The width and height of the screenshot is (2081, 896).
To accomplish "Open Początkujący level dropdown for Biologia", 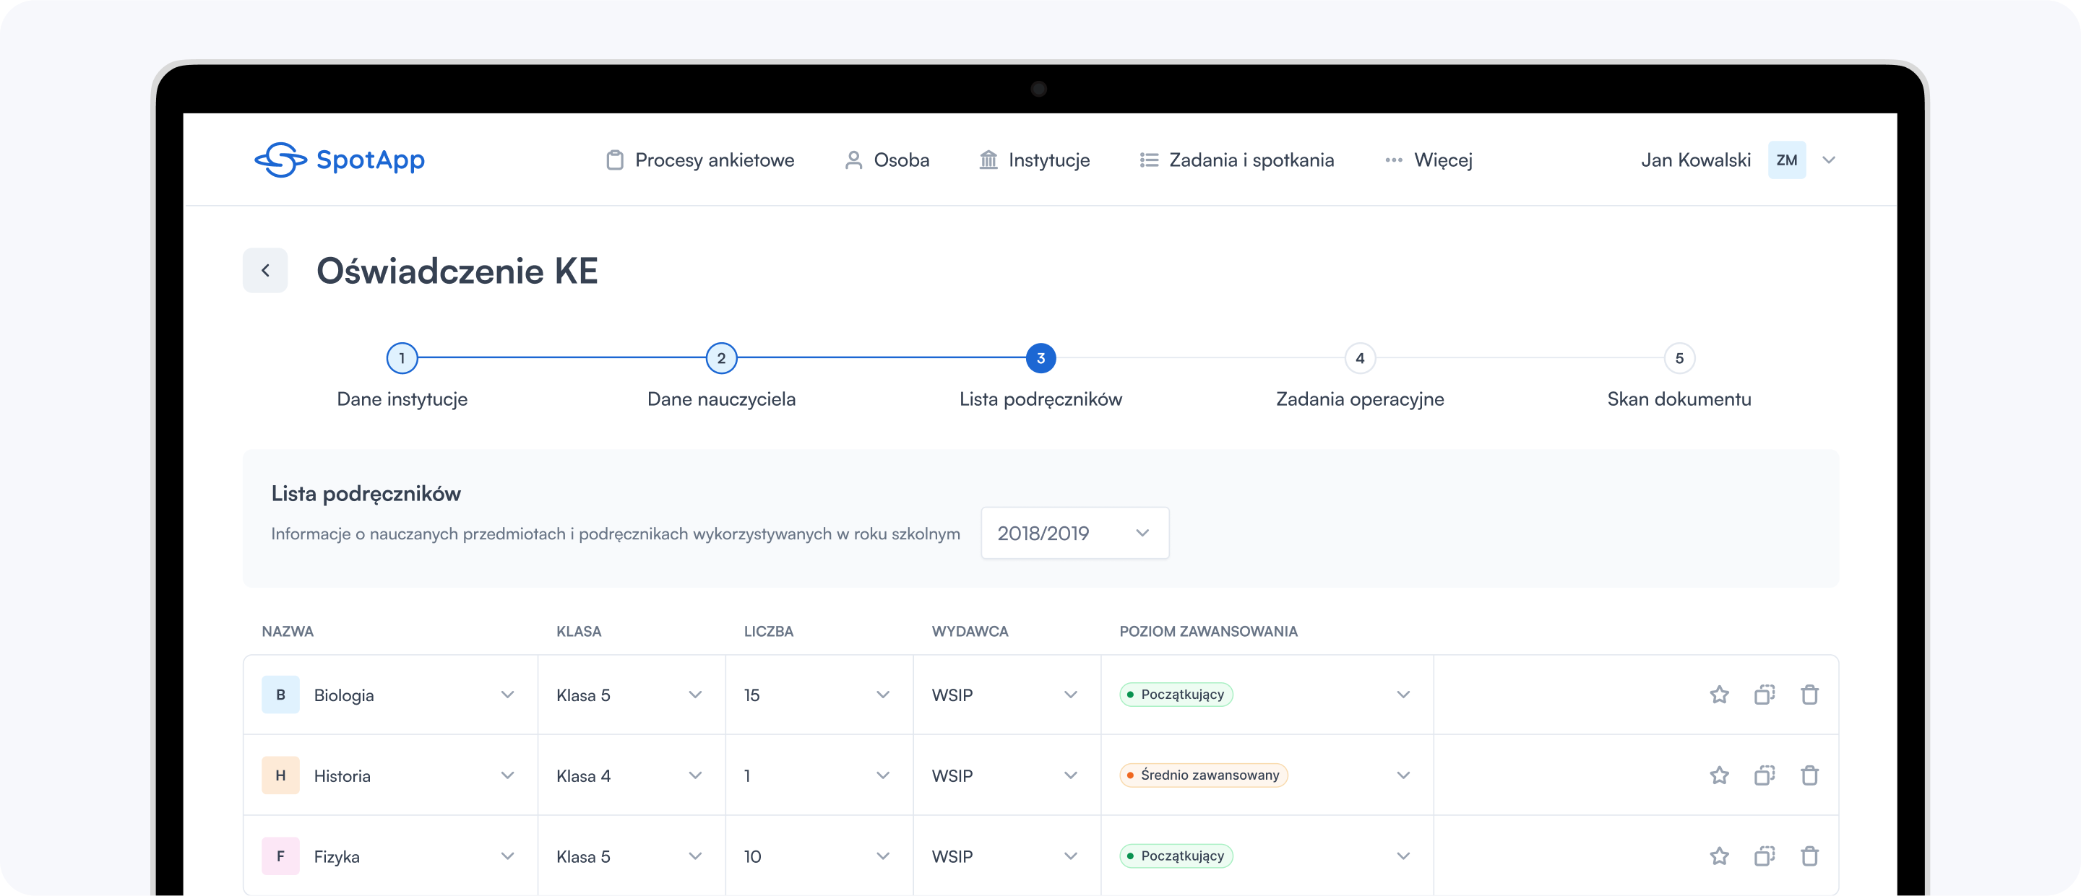I will [x=1267, y=695].
